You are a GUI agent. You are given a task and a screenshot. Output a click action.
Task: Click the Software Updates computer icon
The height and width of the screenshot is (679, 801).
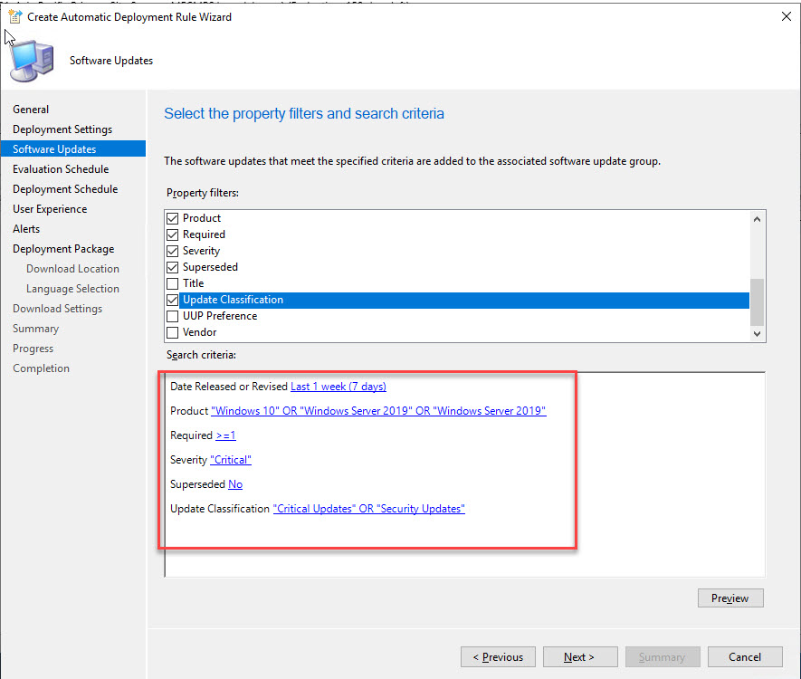(32, 61)
